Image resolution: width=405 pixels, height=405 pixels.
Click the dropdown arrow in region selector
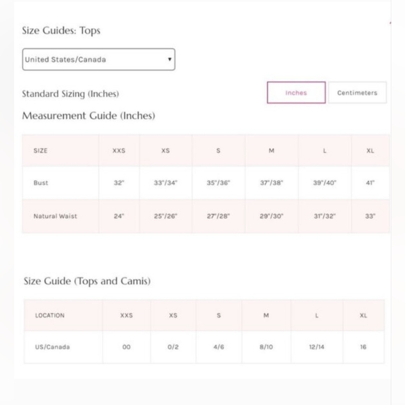tap(170, 59)
